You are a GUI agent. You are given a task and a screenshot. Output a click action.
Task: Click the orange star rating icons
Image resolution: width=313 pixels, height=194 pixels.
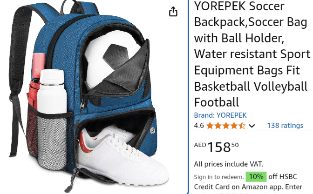[x=226, y=126]
